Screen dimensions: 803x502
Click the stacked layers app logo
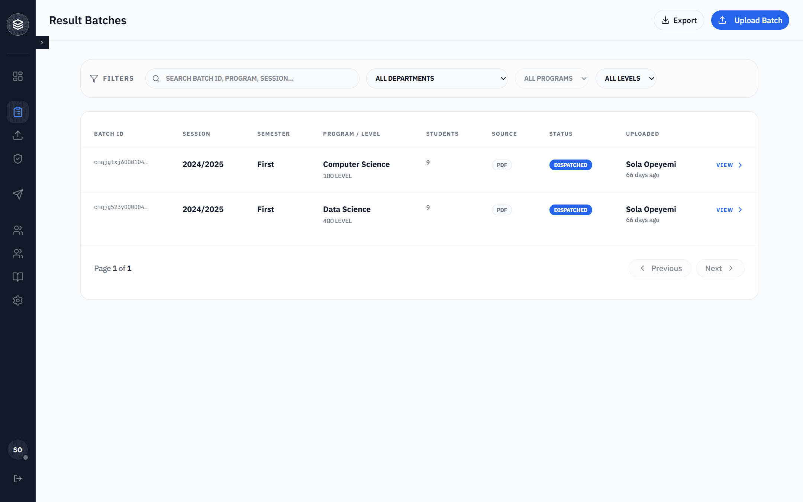point(18,25)
